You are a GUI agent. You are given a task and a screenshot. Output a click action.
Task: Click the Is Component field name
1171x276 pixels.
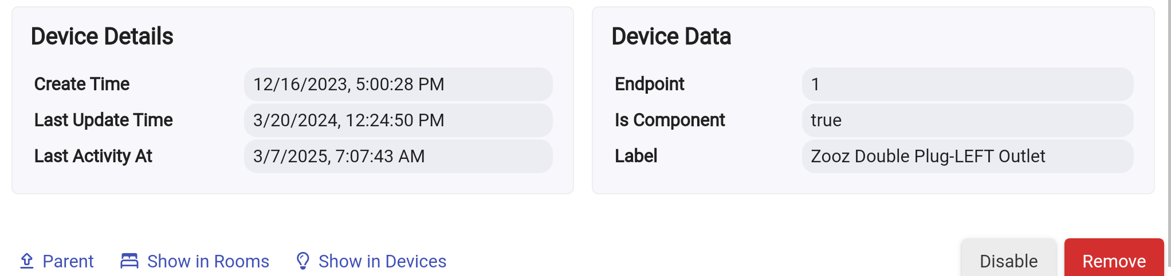pyautogui.click(x=670, y=121)
